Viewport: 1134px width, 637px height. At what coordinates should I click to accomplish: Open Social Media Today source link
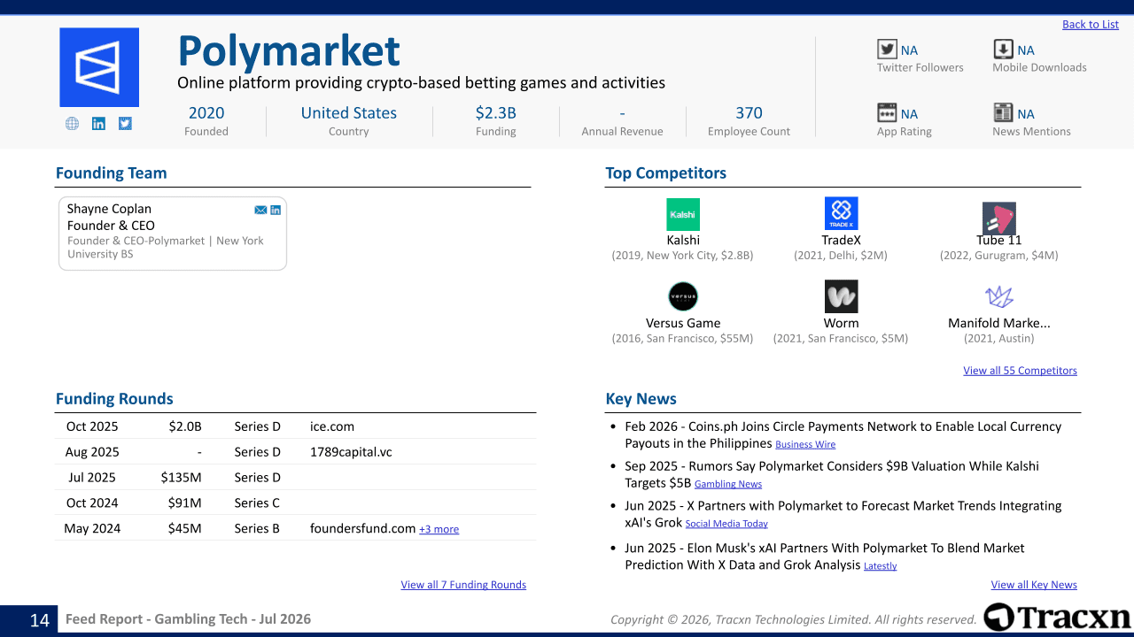click(x=726, y=524)
